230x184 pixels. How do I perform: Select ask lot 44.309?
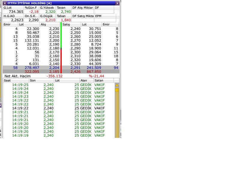point(95,64)
